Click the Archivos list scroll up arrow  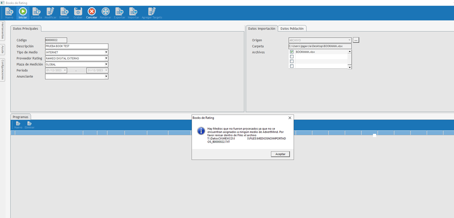pyautogui.click(x=350, y=51)
